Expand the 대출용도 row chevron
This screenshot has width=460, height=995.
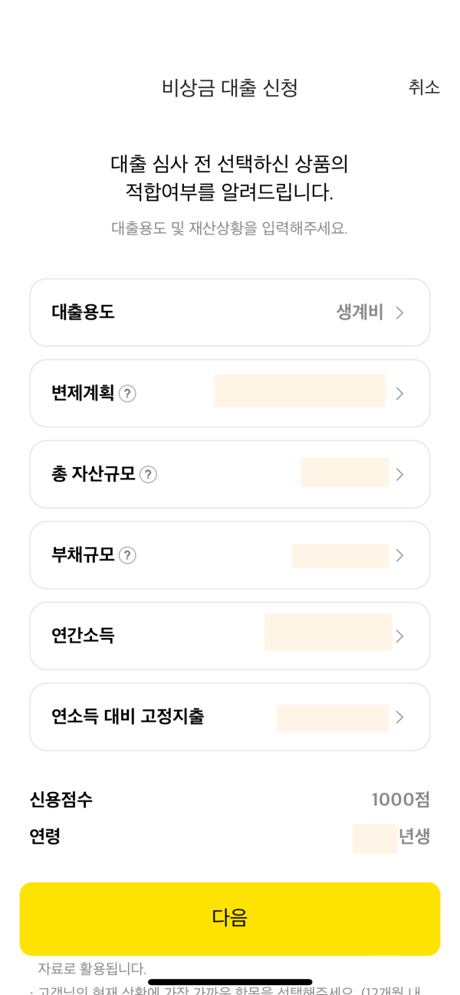pyautogui.click(x=399, y=313)
